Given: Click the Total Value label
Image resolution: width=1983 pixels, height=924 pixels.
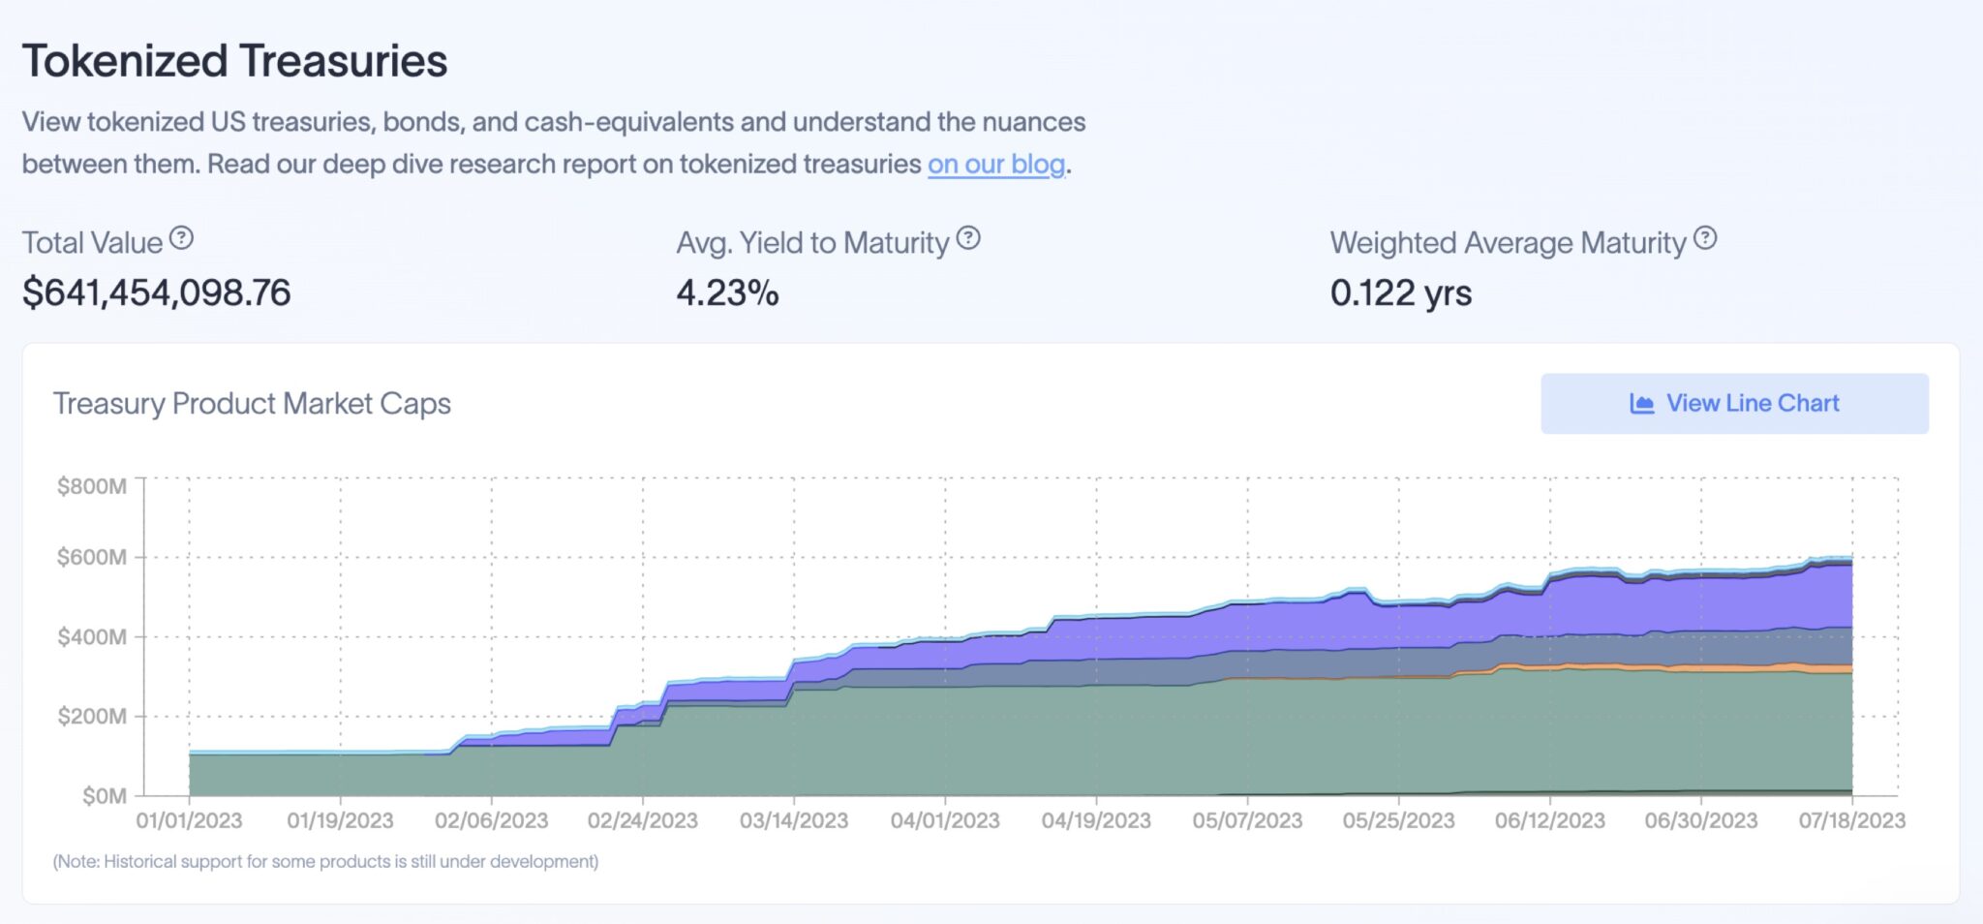Looking at the screenshot, I should tap(92, 243).
